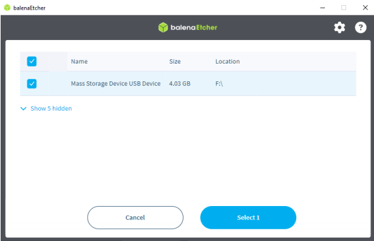Screen dimensions: 374x241
Task: Sort drives by the Location column header
Action: point(227,62)
